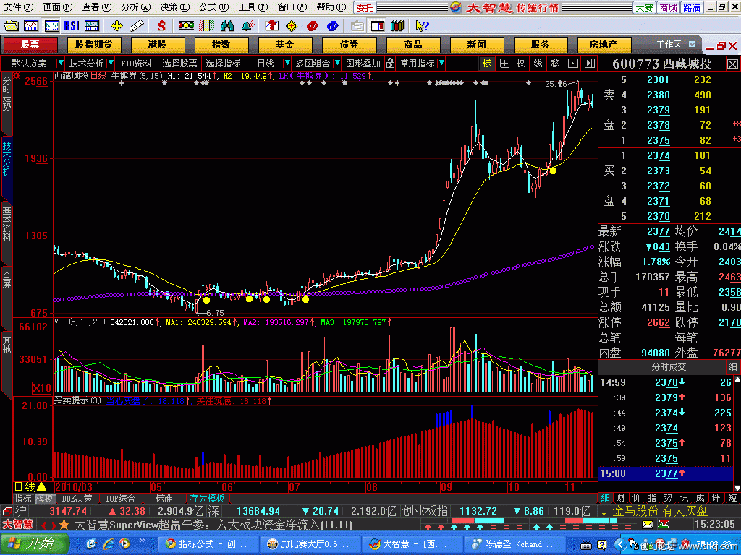
Task: Toggle the 权 rights-adjustment button
Action: (520, 64)
